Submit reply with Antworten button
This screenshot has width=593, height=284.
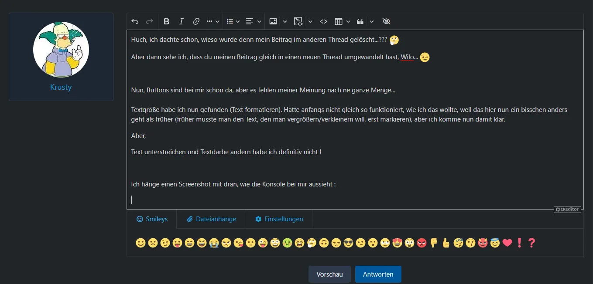point(378,274)
